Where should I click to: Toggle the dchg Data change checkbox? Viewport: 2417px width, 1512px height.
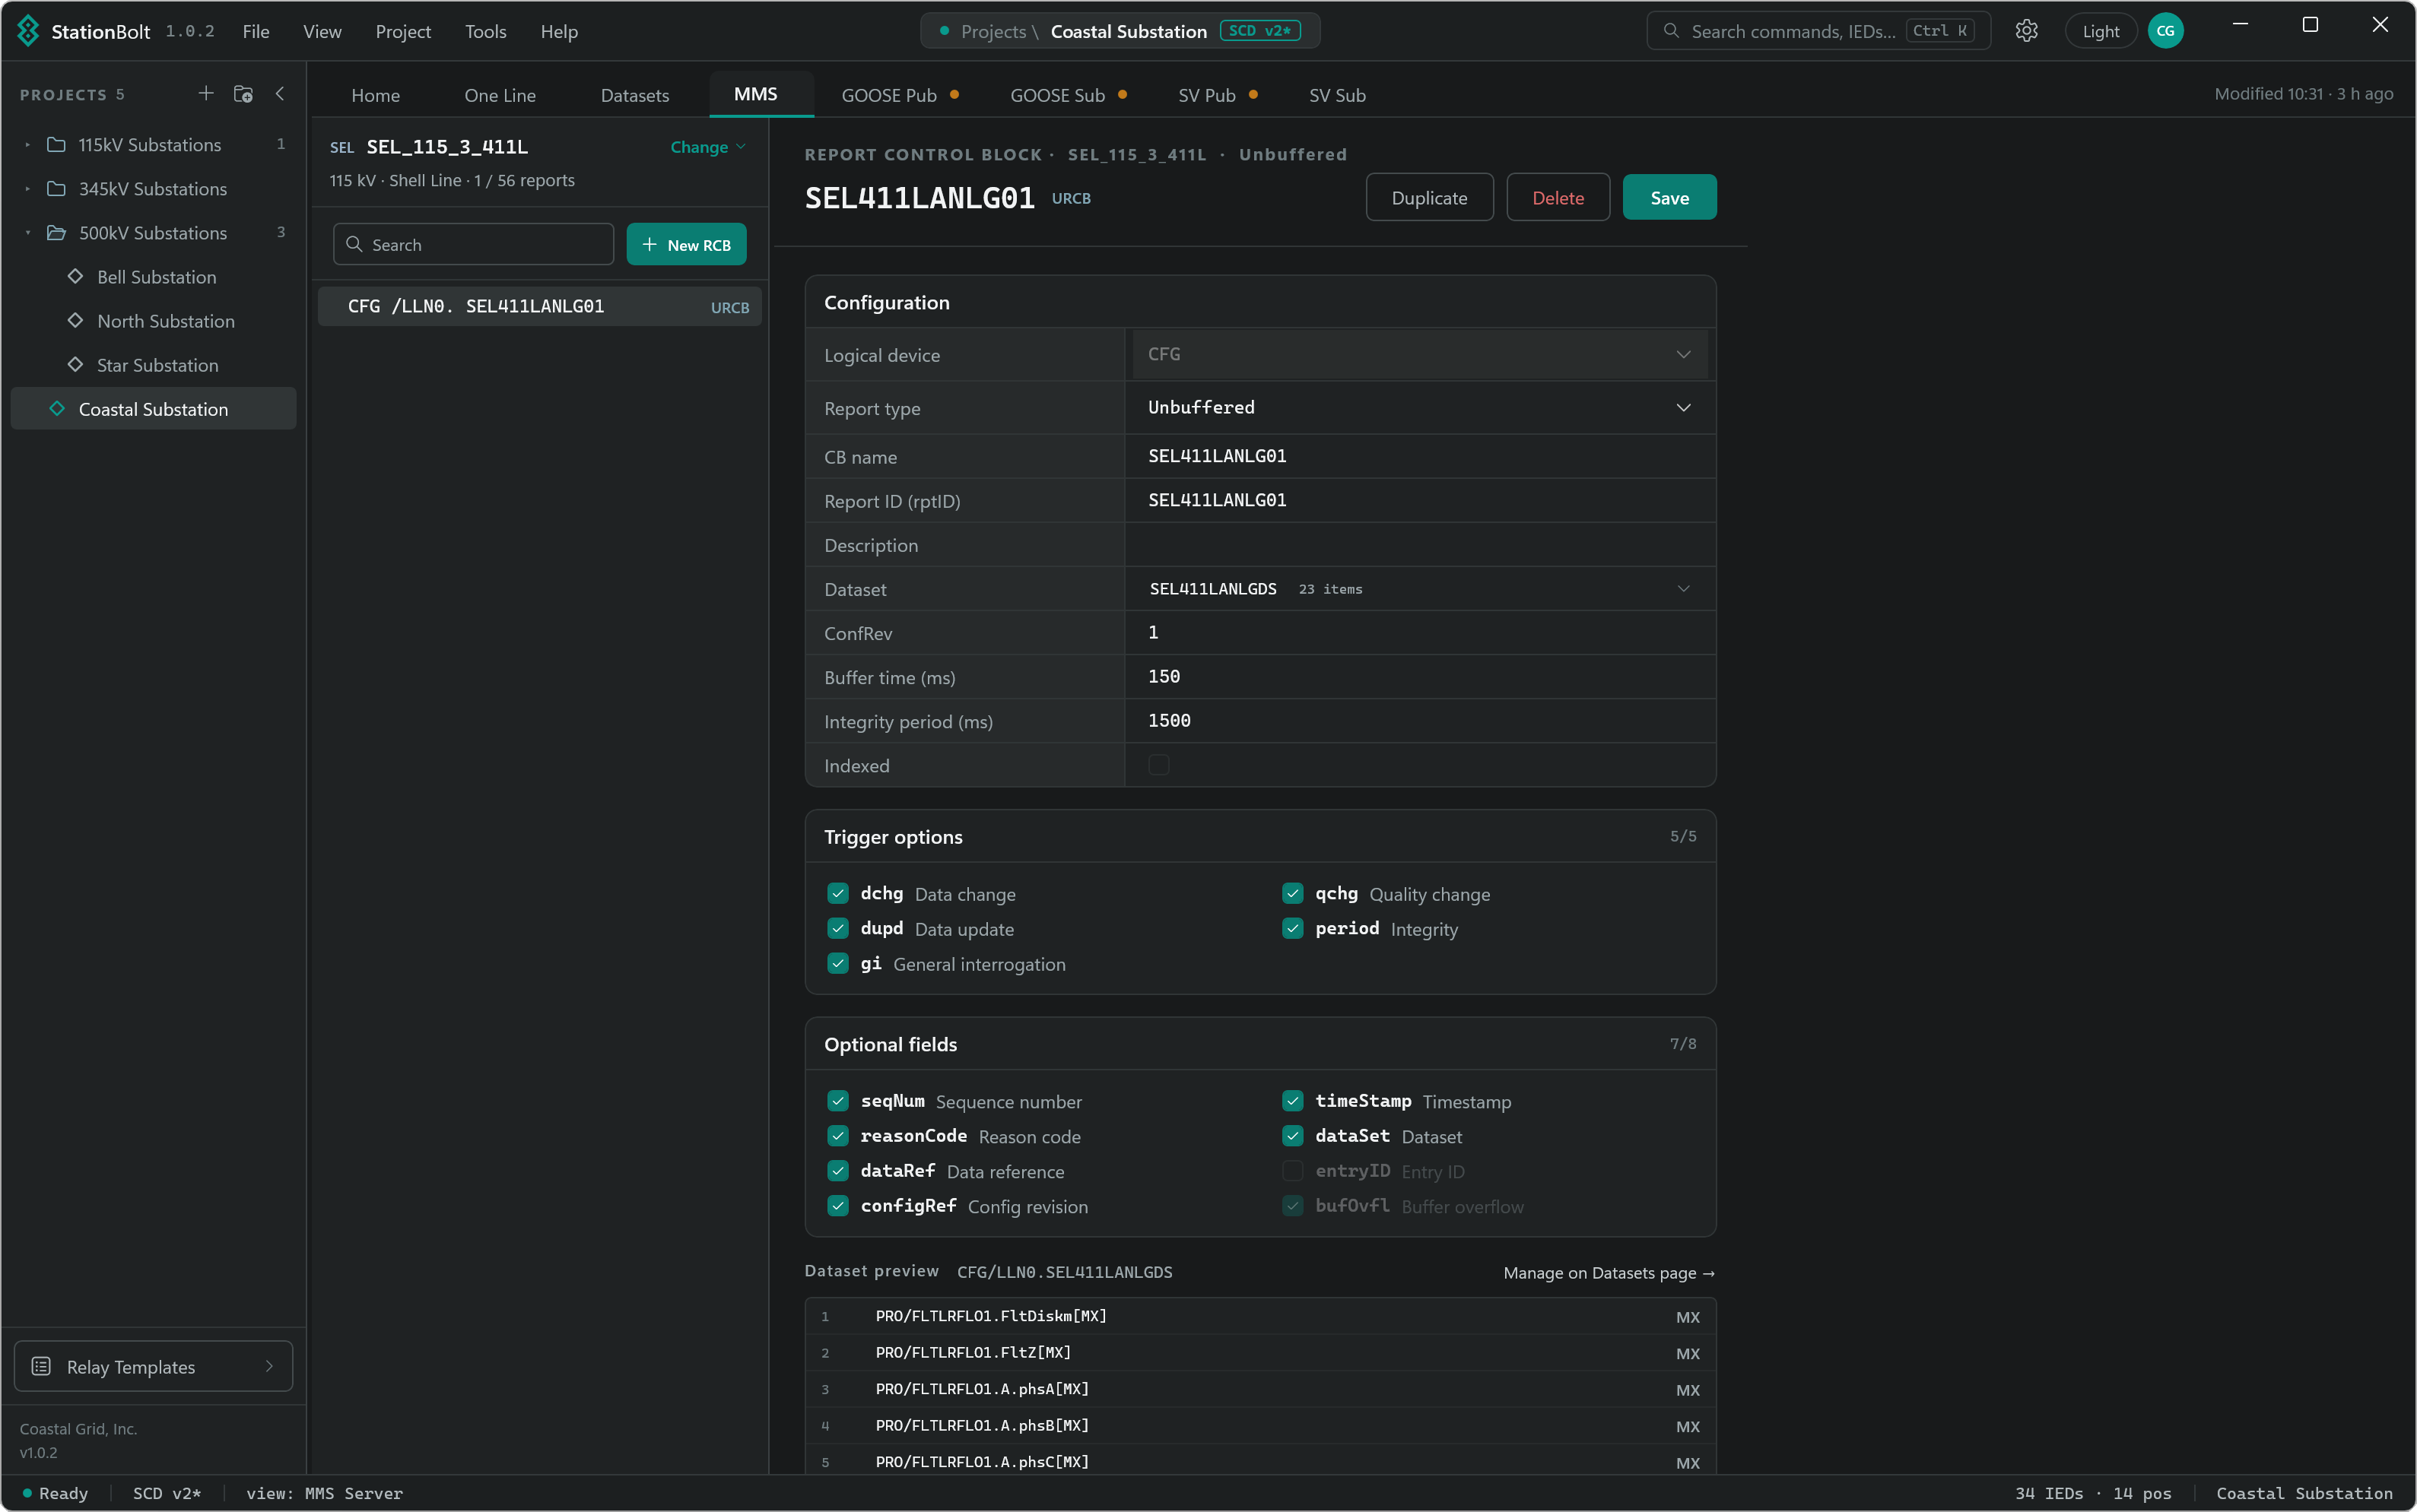(838, 893)
